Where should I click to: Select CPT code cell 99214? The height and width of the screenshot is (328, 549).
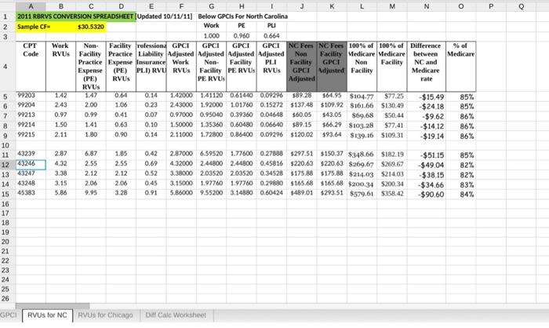(x=31, y=125)
